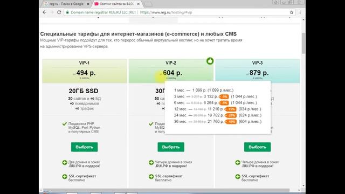The height and width of the screenshot is (194, 345).
Task: Select the '1 мес. — 1 099 р.' pricing row
Action: tap(204, 90)
